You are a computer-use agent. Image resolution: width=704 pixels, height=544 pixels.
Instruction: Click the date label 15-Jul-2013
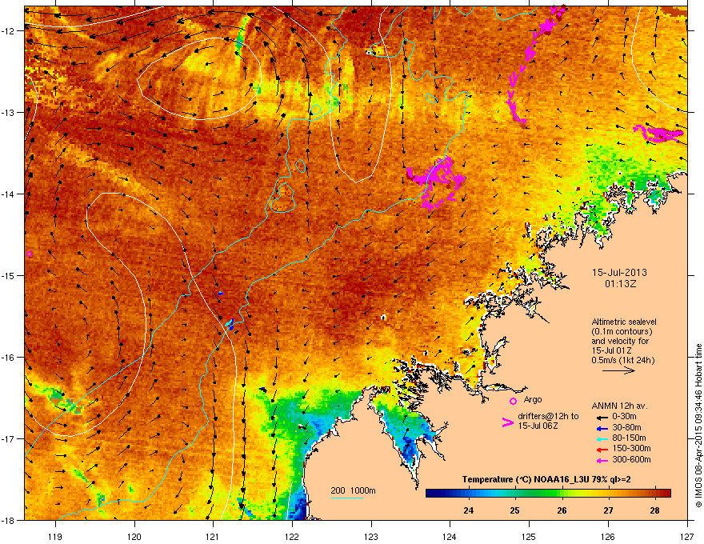[x=619, y=273]
